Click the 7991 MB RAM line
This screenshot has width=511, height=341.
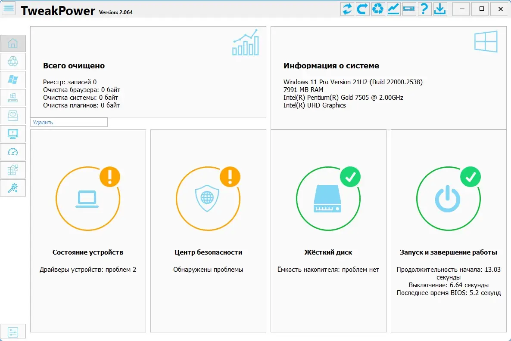(303, 90)
